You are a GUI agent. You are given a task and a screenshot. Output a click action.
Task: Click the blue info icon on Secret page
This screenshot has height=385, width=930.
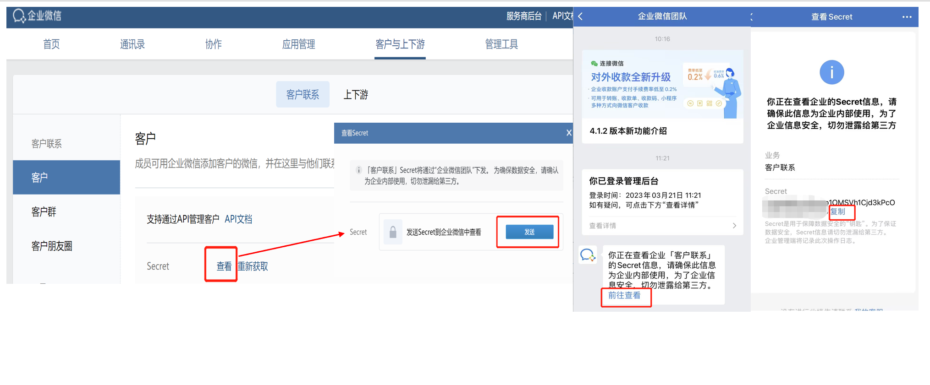tap(831, 72)
